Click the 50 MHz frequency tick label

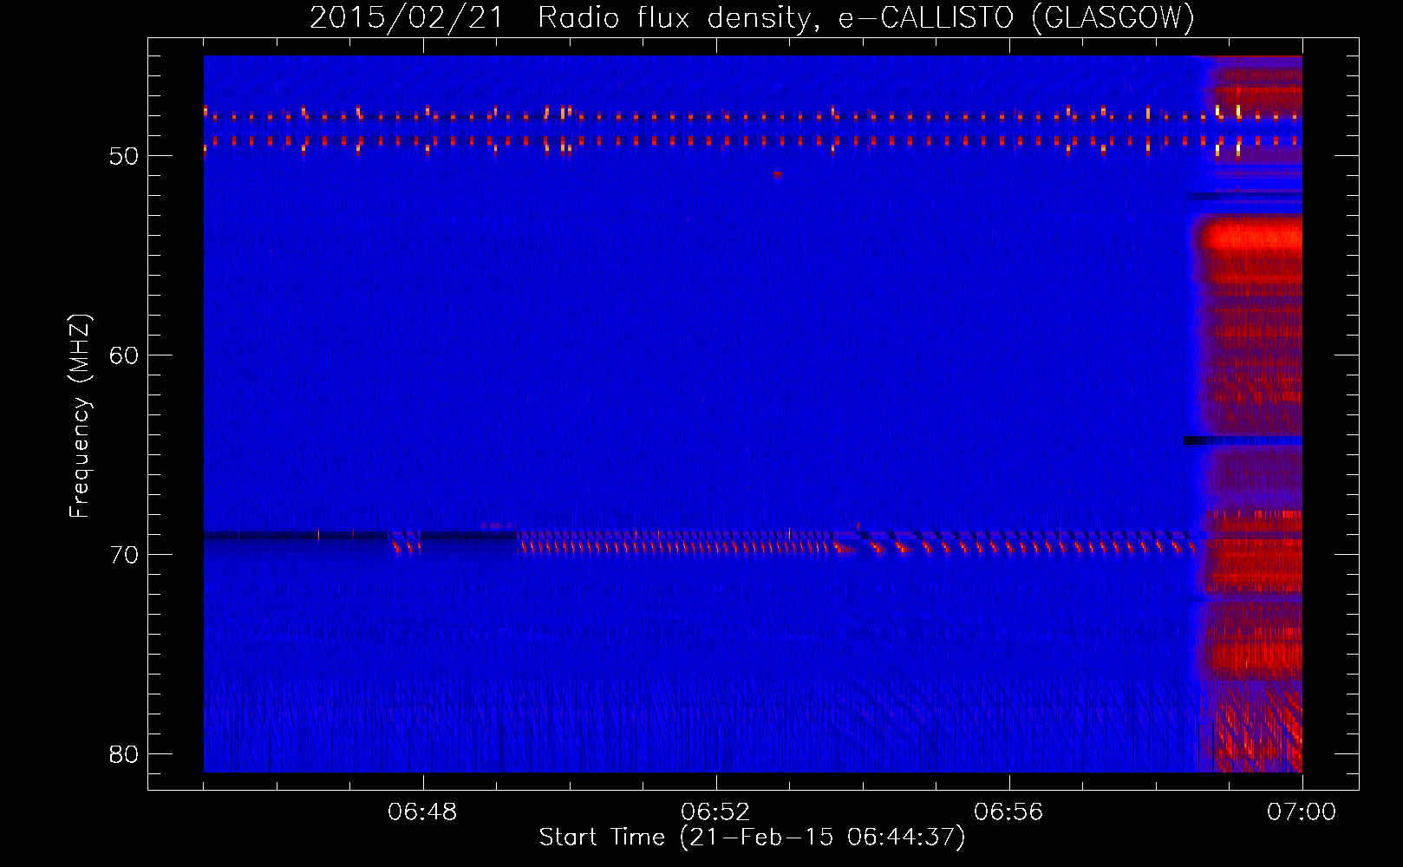124,156
